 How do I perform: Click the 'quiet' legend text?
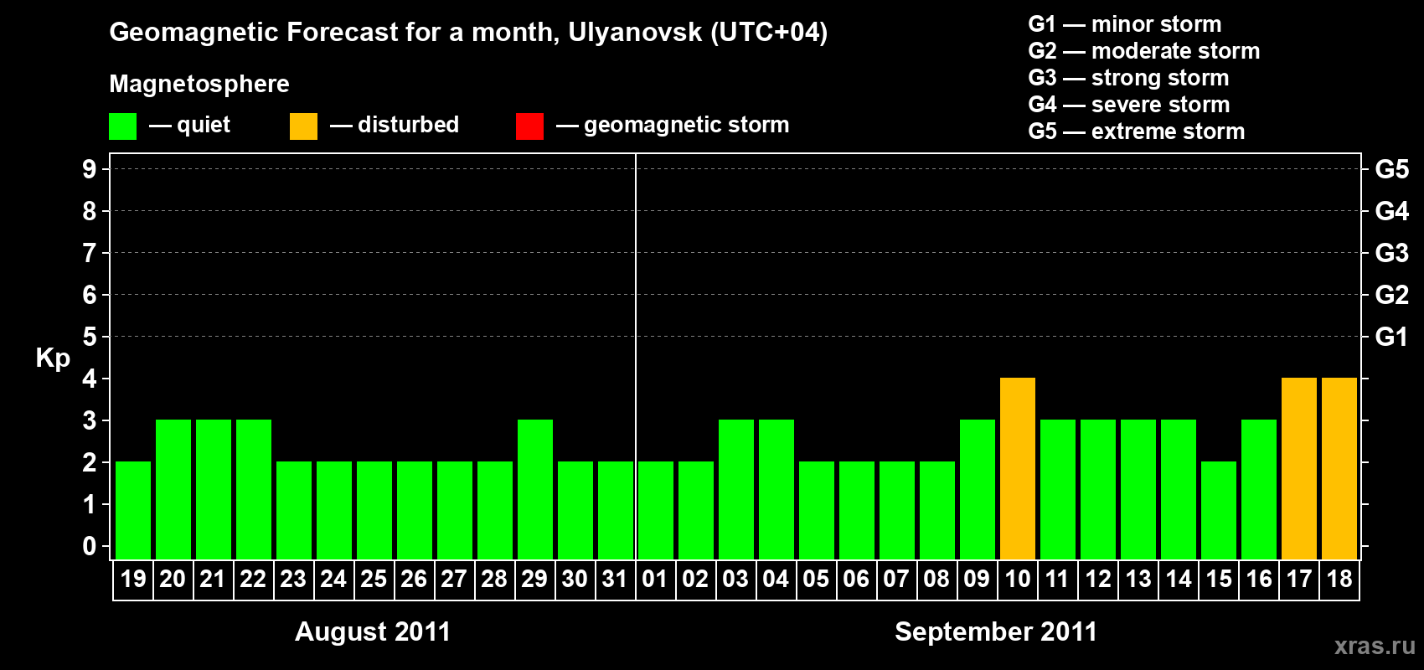point(204,126)
